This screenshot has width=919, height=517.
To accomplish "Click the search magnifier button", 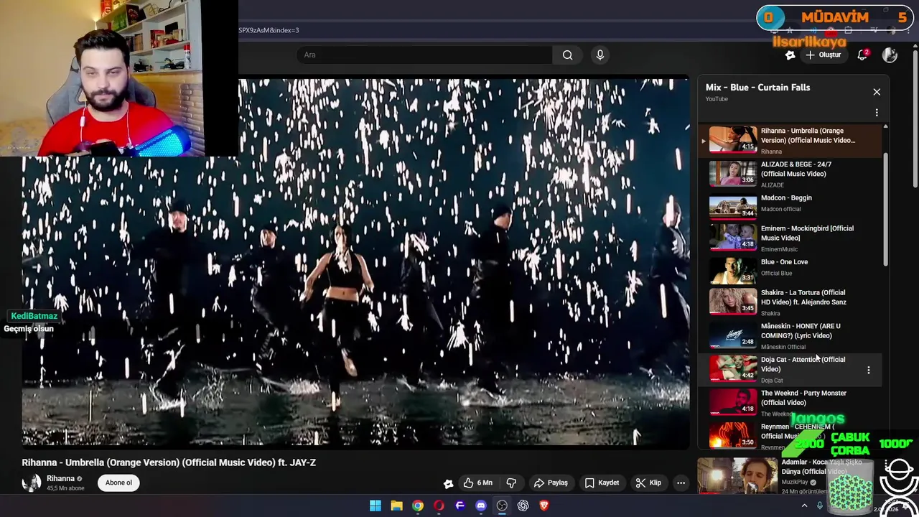I will coord(567,55).
